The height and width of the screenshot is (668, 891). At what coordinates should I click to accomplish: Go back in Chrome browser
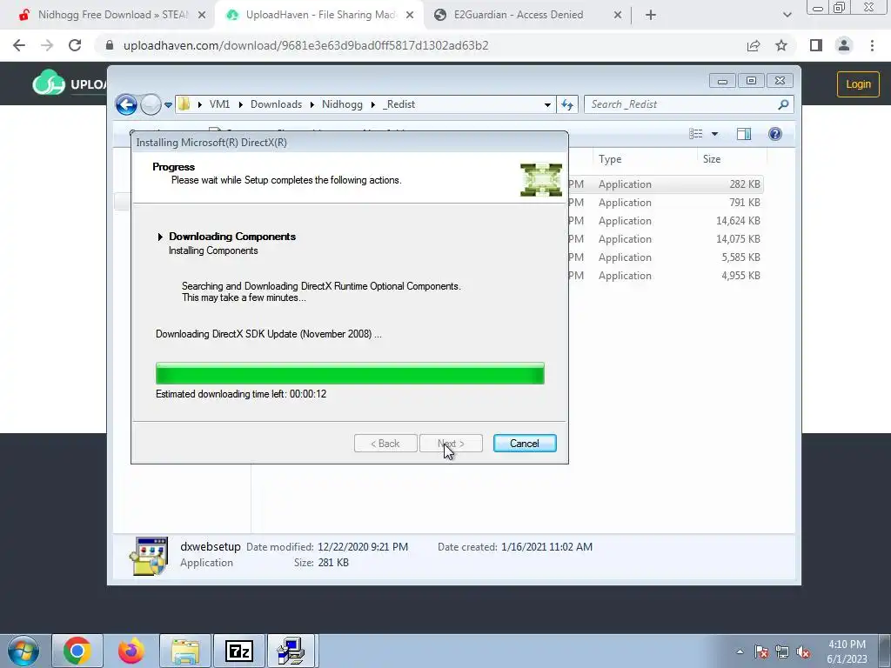[x=19, y=45]
